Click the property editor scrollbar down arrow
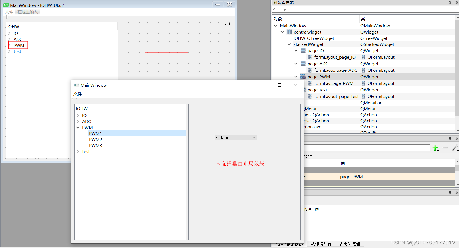 point(457,185)
